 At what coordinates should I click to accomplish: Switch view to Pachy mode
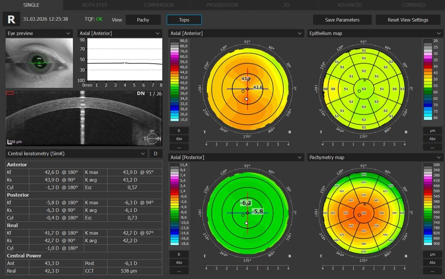pos(143,20)
